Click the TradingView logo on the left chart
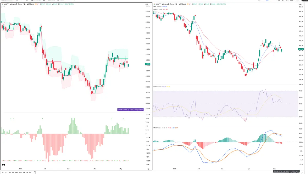The height and width of the screenshot is (174, 308). click(3, 165)
